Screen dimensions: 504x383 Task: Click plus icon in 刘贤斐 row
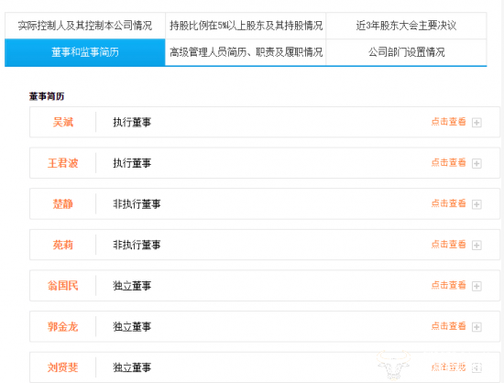pos(477,367)
